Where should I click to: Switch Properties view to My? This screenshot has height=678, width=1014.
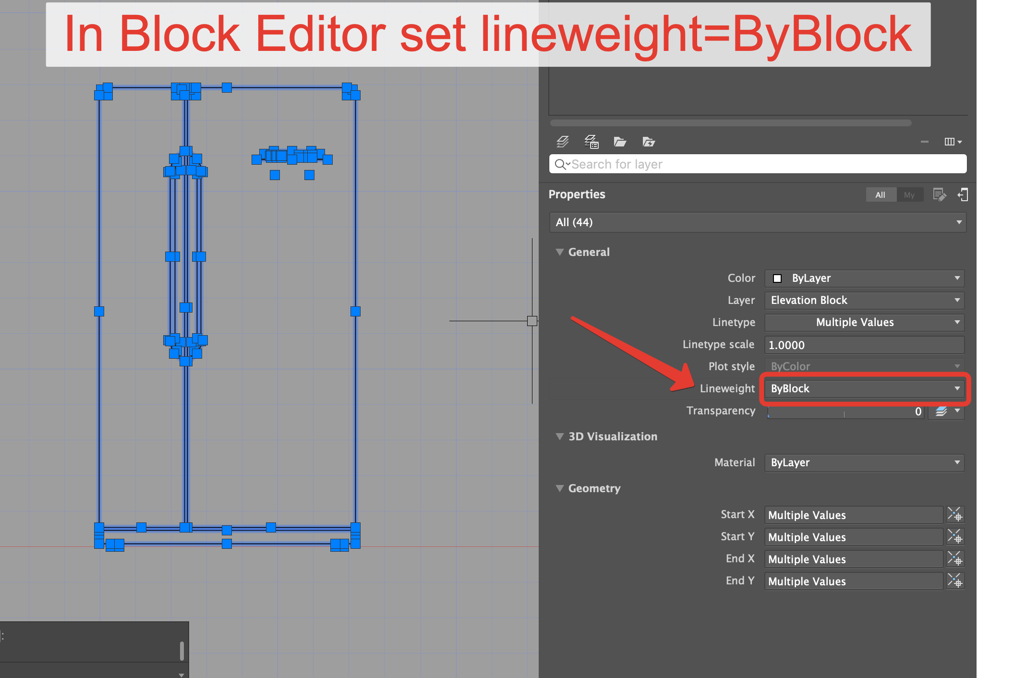click(909, 194)
